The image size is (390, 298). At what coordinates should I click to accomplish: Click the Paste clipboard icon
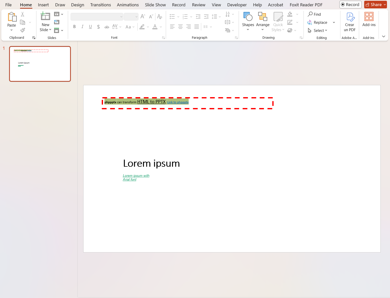click(12, 17)
